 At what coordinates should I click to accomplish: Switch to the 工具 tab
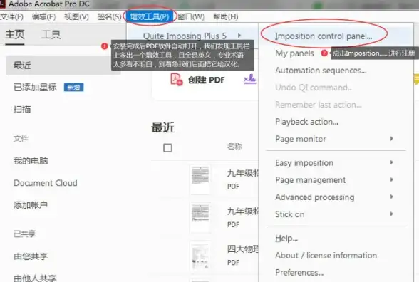(x=51, y=35)
